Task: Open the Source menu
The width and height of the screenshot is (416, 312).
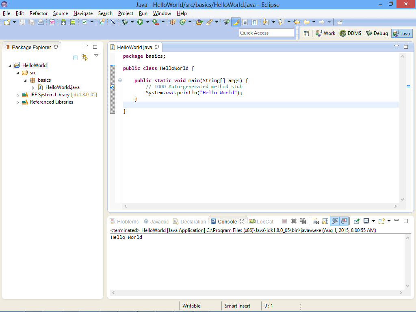Action: point(61,13)
